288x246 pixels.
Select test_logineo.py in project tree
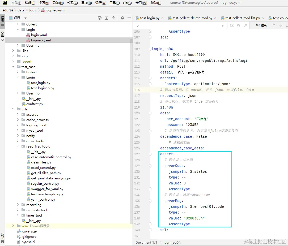[x=43, y=88]
